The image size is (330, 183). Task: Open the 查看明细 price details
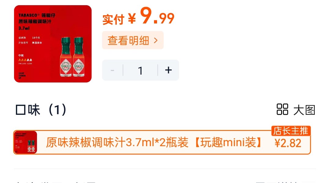(133, 40)
